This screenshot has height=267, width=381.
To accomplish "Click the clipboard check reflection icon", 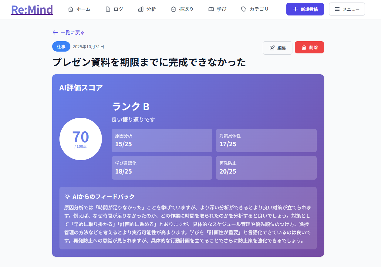I will click(174, 9).
